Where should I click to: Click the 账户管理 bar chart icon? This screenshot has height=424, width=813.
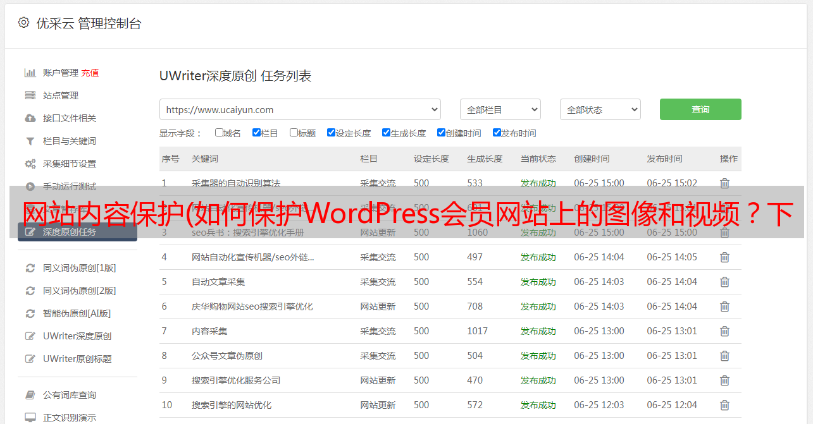(x=30, y=73)
